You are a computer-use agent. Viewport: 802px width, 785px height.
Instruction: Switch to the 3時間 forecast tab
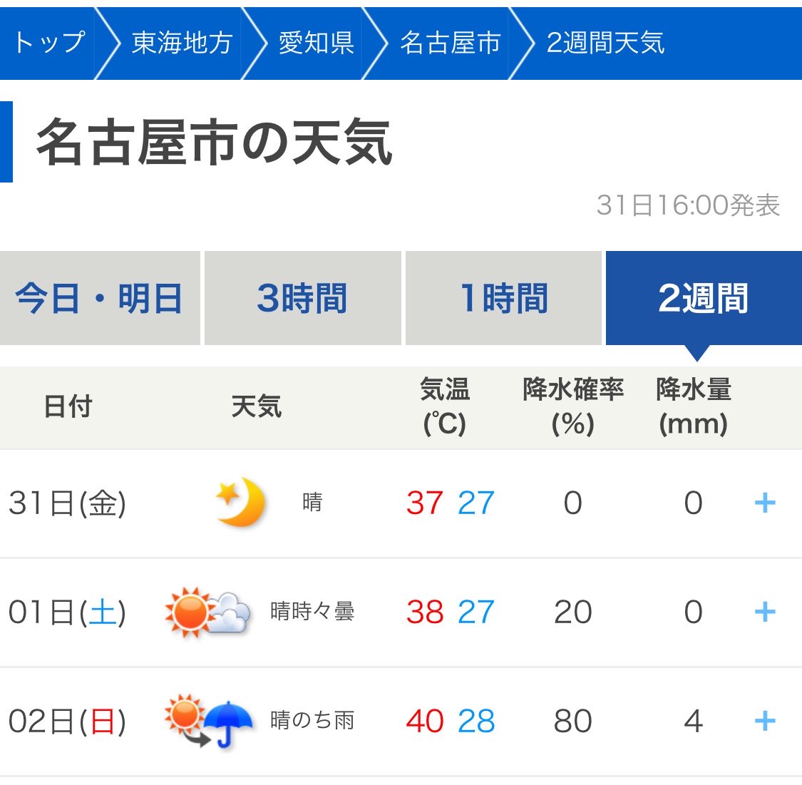302,298
